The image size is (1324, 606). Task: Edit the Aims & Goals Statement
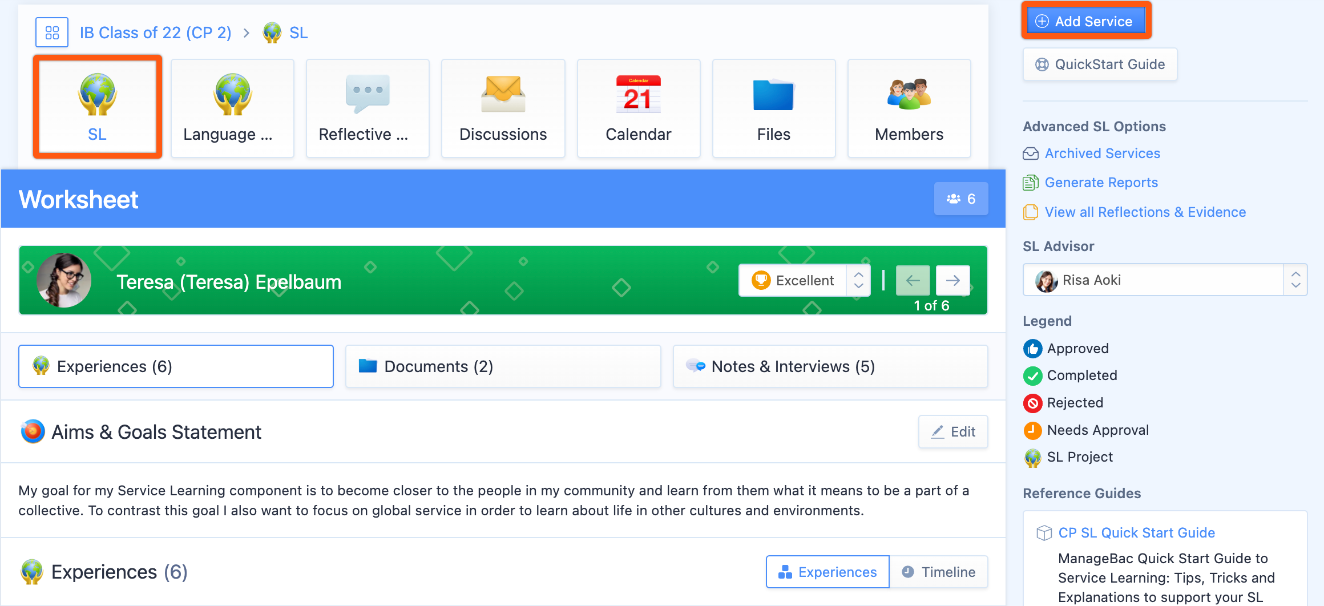click(x=952, y=431)
